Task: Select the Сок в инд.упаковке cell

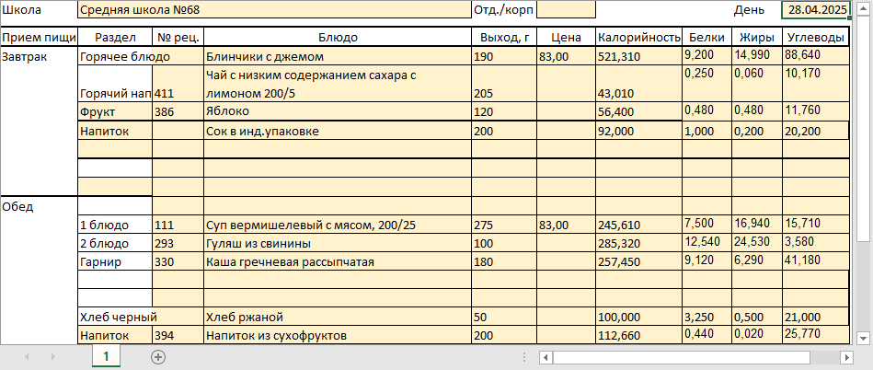Action: [x=338, y=131]
